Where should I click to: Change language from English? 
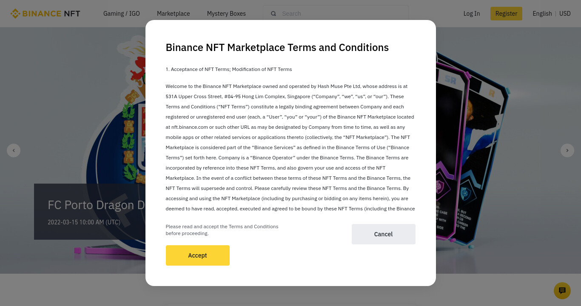542,14
